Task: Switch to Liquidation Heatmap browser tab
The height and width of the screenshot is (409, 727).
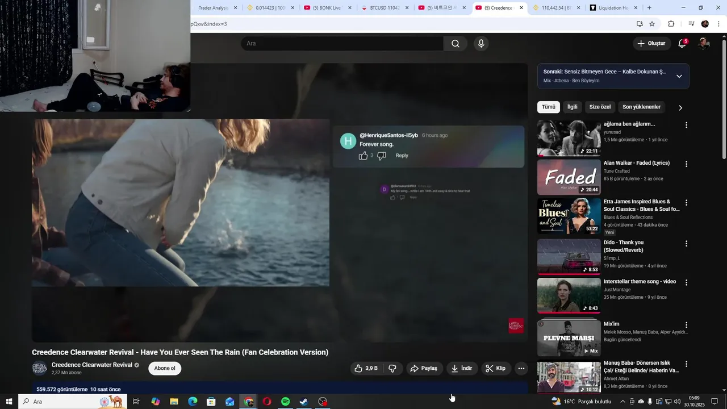Action: pos(613,8)
